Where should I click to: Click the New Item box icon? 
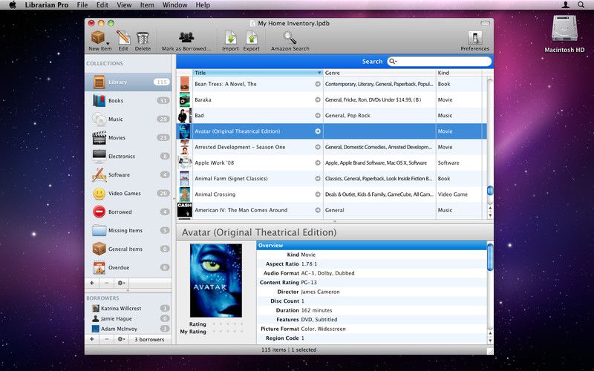tap(98, 38)
